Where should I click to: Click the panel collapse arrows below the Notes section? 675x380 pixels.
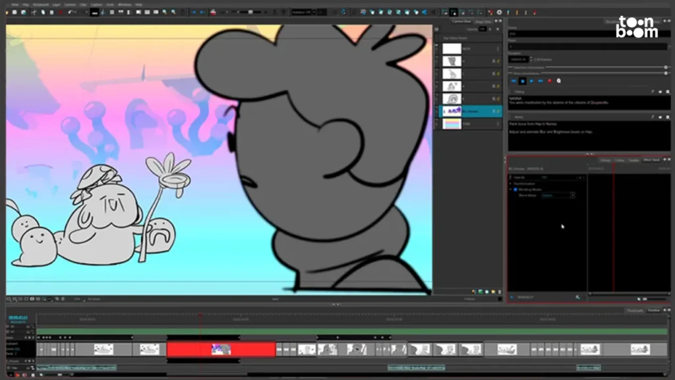pos(589,153)
